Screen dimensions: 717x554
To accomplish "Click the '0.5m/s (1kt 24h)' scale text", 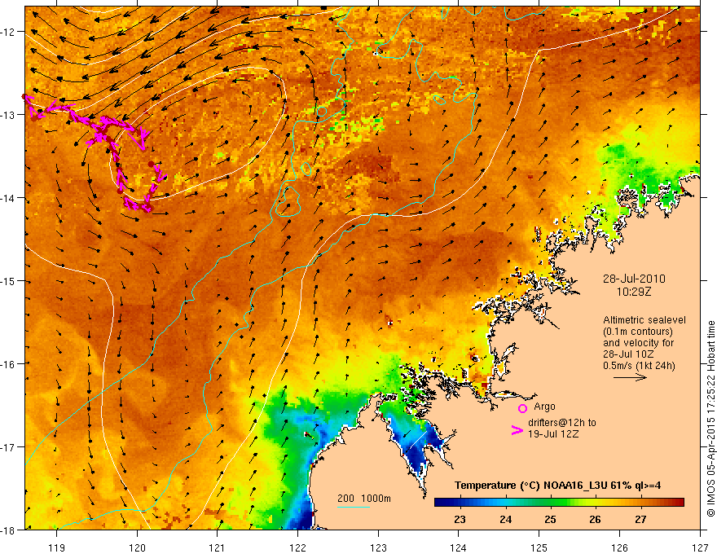I will tap(639, 365).
